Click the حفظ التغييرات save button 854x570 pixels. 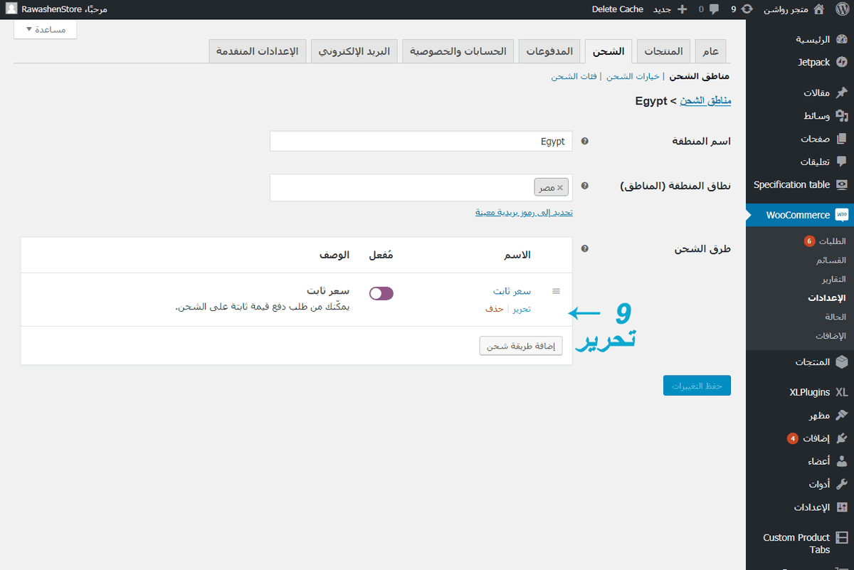coord(697,385)
